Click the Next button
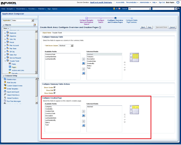 [150, 27]
